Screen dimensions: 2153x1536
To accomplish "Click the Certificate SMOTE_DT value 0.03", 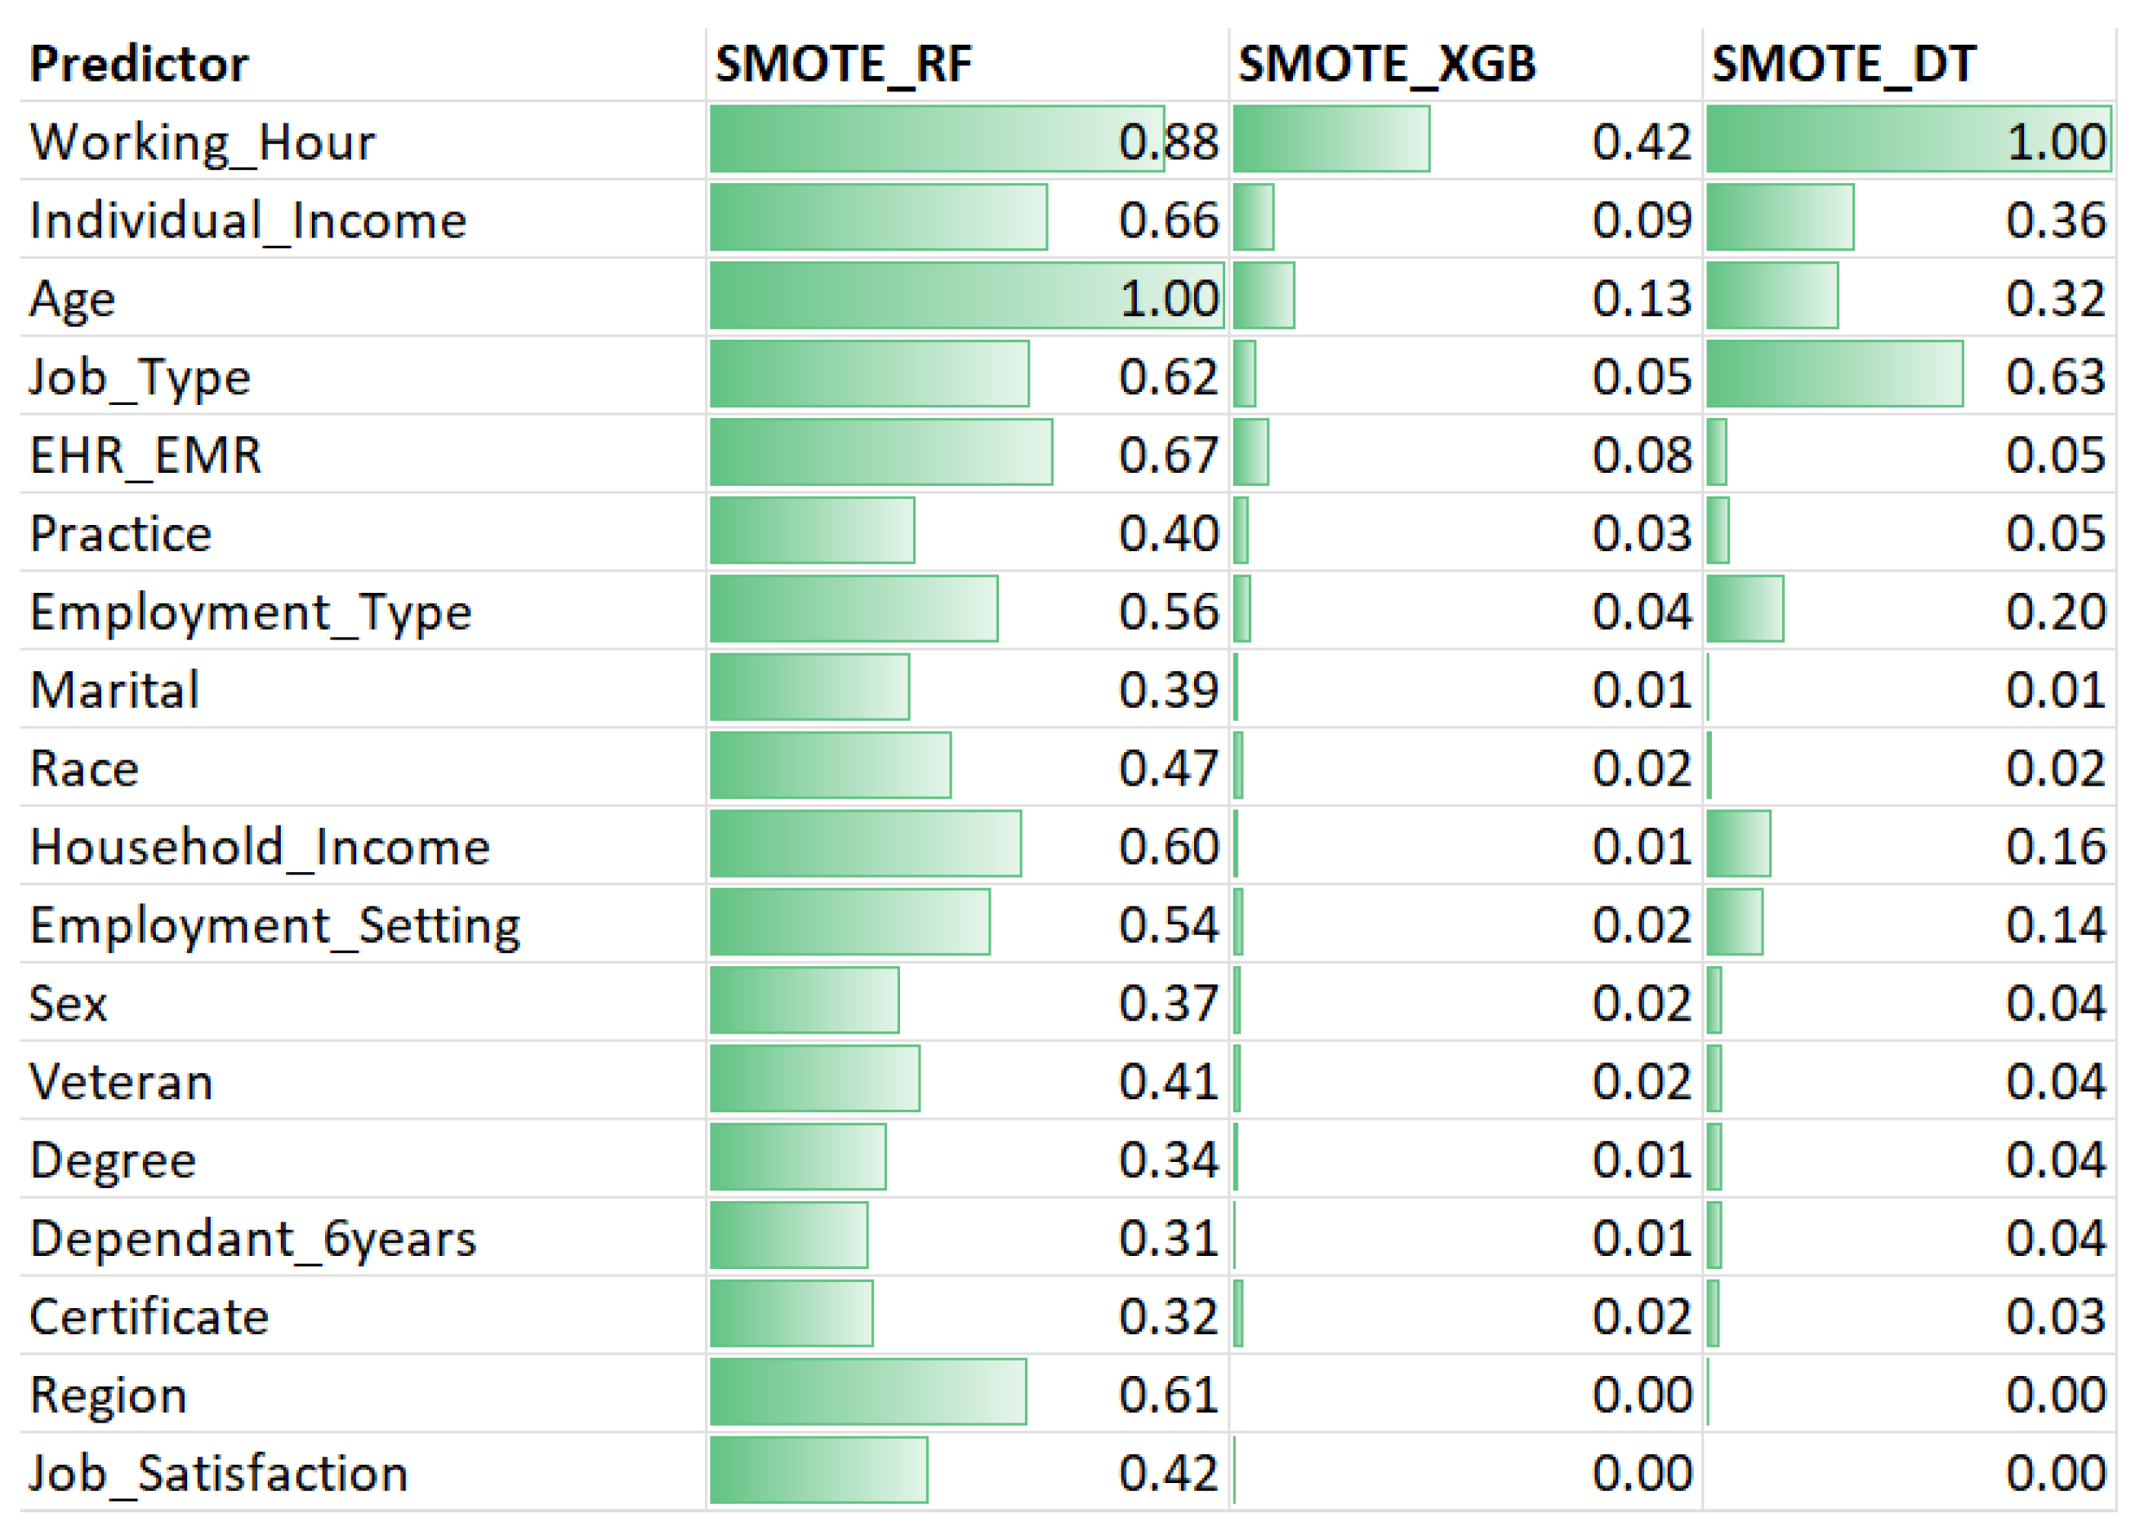I will 2055,1316.
